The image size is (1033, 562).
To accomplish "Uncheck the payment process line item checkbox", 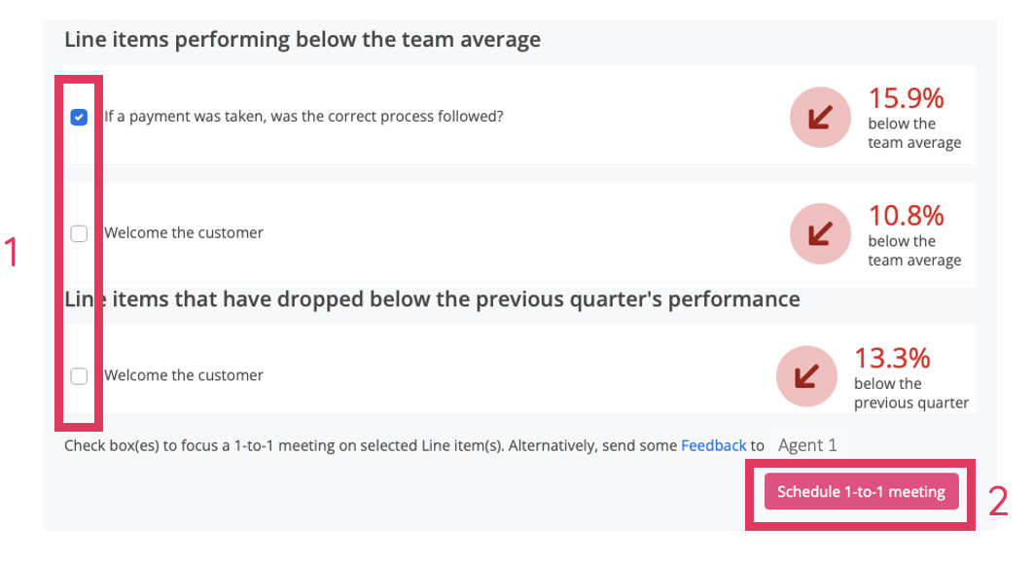I will [x=80, y=117].
